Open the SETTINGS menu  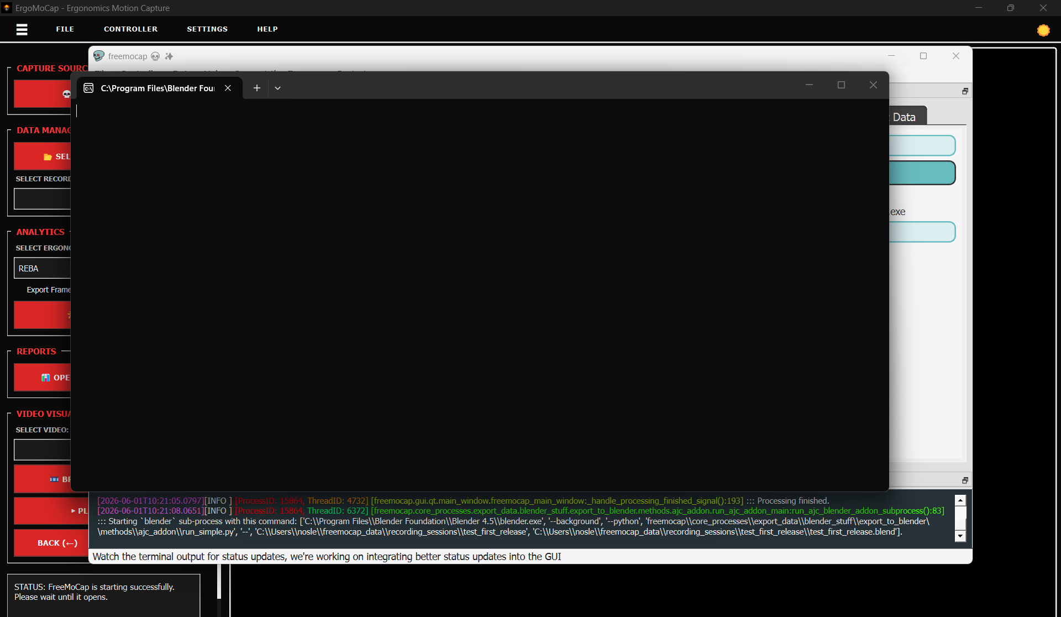[x=207, y=29]
